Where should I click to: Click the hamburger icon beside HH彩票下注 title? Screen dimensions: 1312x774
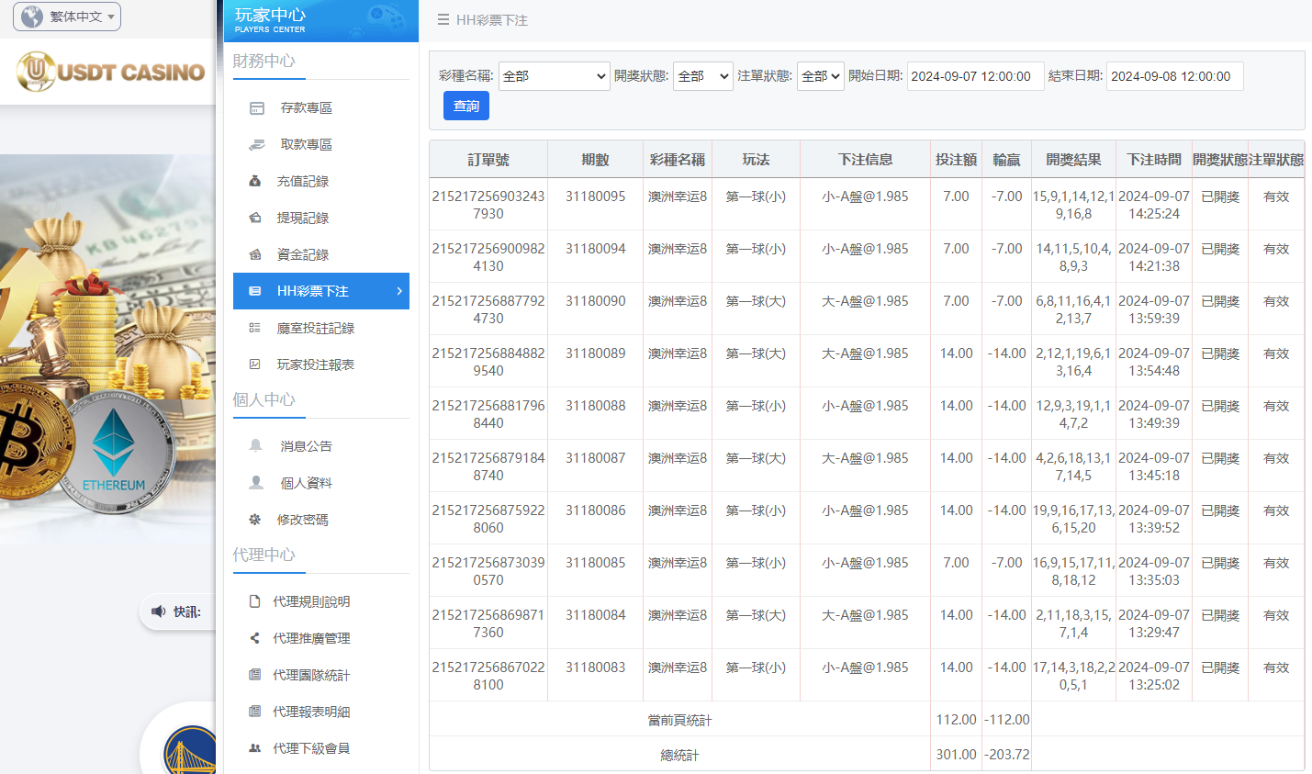445,18
